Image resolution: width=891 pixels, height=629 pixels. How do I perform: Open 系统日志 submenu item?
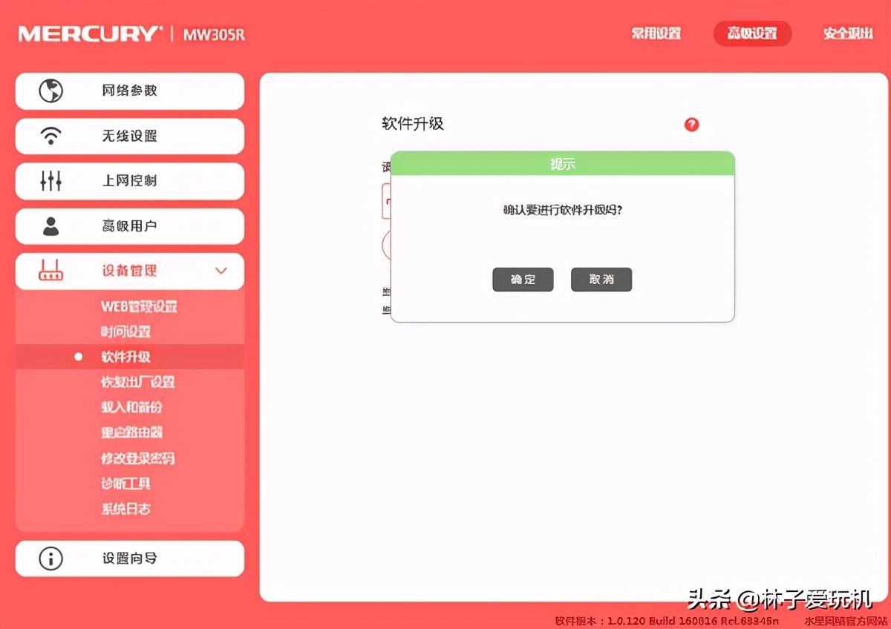[125, 509]
